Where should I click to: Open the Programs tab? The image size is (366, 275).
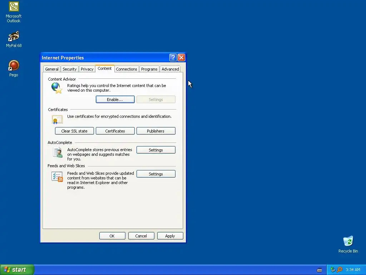click(149, 69)
